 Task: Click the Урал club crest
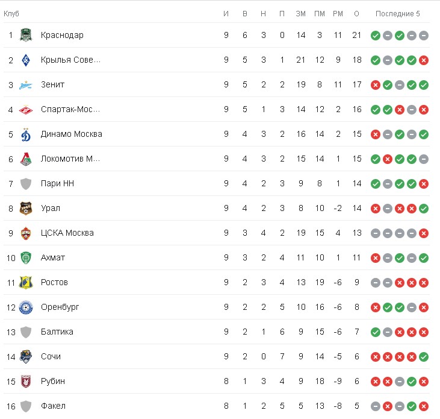26,208
